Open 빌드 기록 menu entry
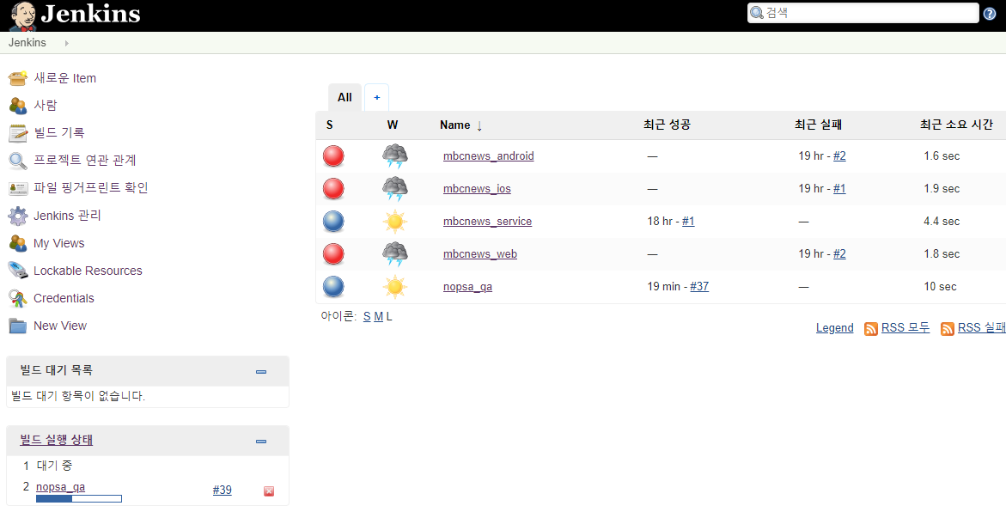The image size is (1006, 518). pos(59,133)
